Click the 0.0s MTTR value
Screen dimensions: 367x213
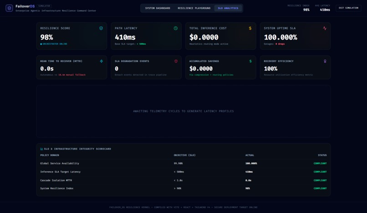pyautogui.click(x=47, y=69)
